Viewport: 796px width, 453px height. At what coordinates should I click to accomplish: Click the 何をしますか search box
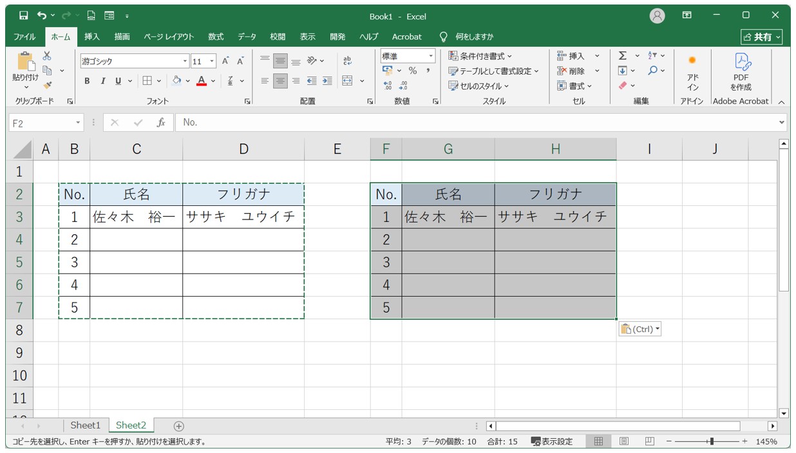click(468, 37)
